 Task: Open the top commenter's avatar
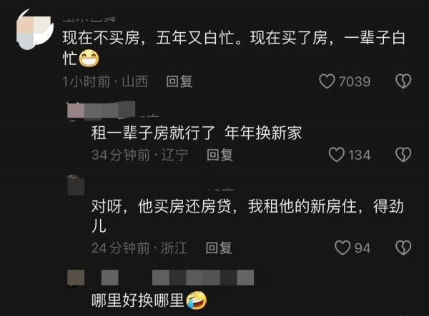tap(35, 29)
